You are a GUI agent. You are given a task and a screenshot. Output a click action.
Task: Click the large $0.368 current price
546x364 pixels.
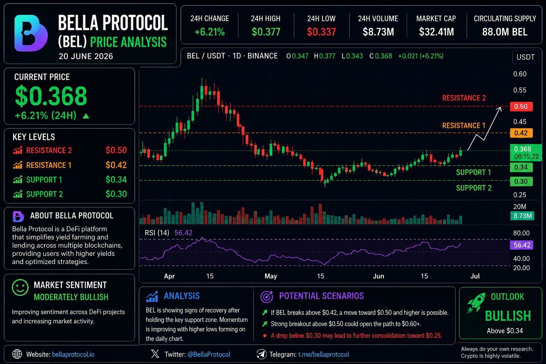pyautogui.click(x=51, y=96)
